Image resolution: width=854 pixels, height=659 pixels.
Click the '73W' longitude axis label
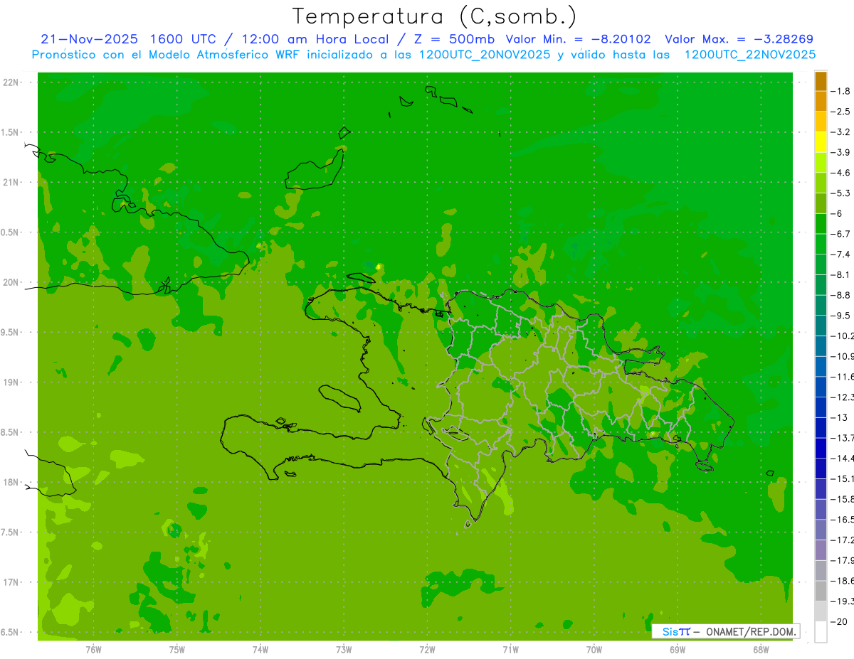click(x=344, y=650)
